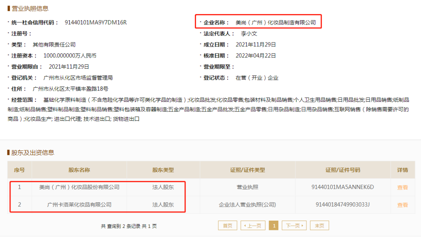Screen dimensions: 421x237
Task: Click the 股东名称 column header
Action: pyautogui.click(x=79, y=170)
